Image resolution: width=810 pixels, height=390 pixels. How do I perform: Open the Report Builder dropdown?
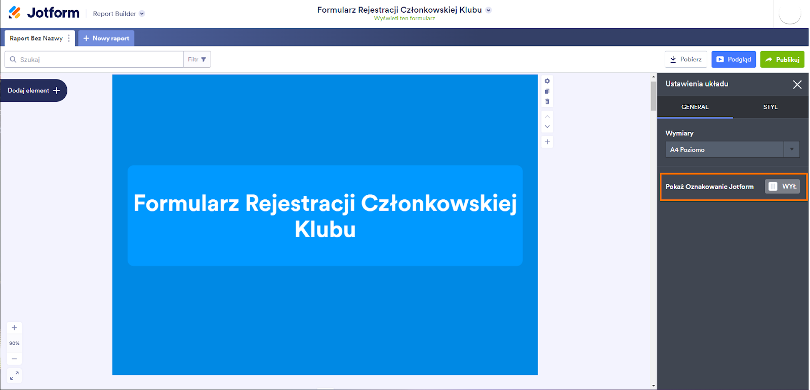click(118, 14)
